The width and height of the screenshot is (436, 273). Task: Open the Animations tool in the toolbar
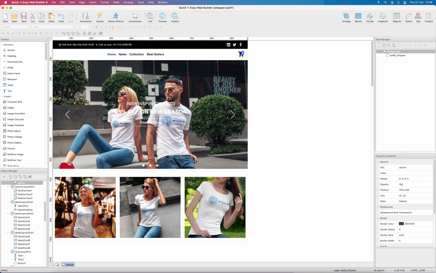(85, 18)
